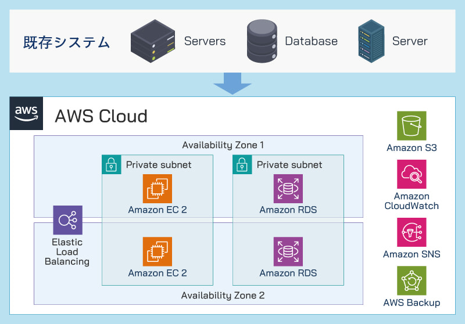Click the "Availability Zone 1" label
Viewport: 465px width, 324px height.
click(223, 145)
